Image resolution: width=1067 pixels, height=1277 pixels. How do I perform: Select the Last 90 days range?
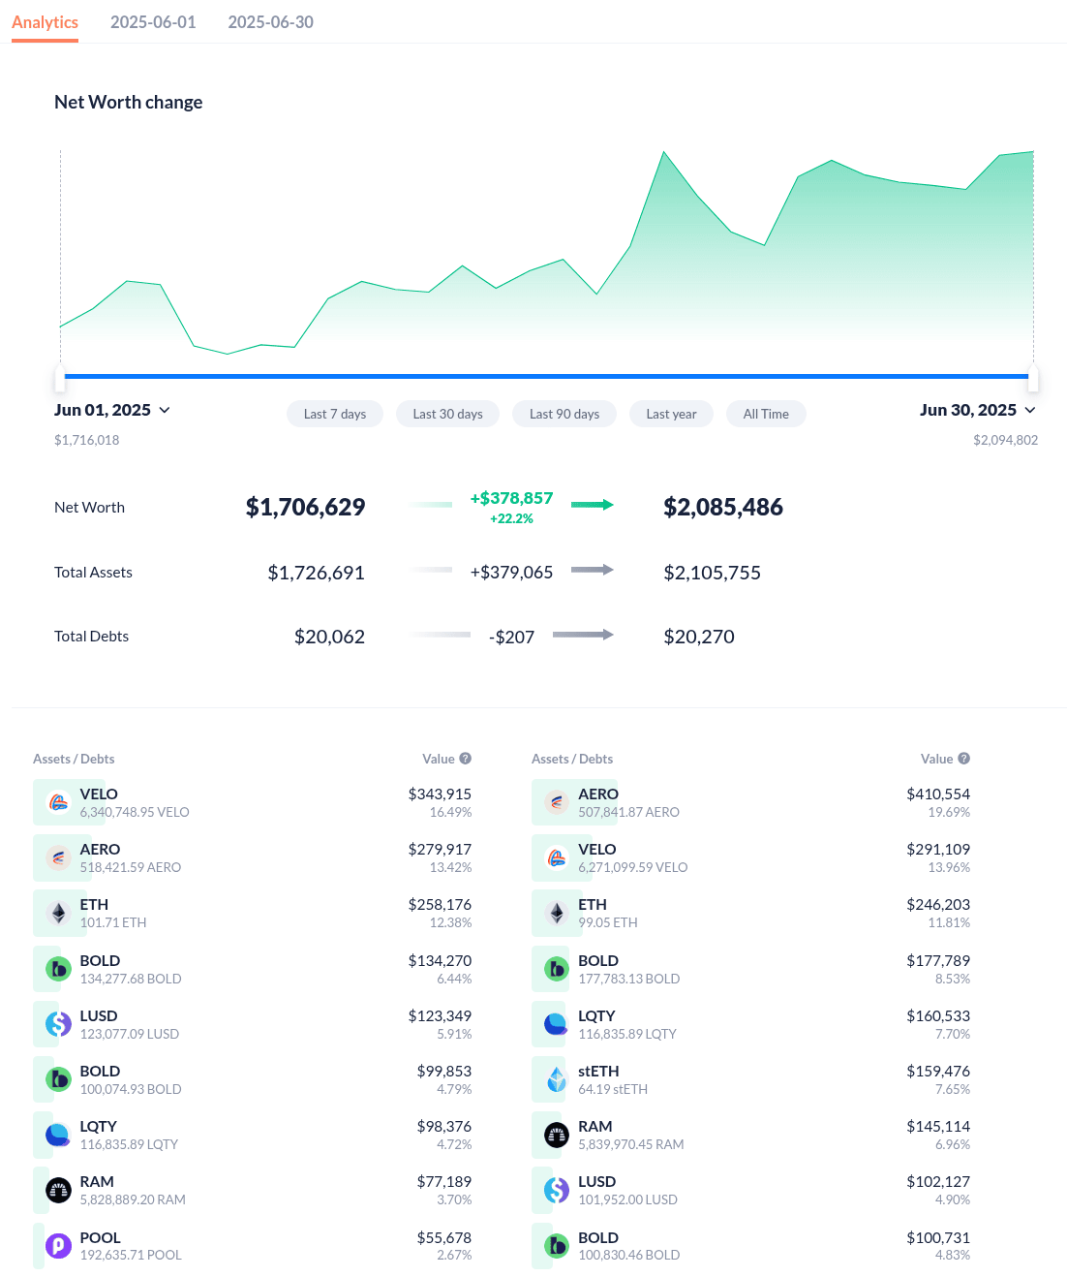click(564, 414)
